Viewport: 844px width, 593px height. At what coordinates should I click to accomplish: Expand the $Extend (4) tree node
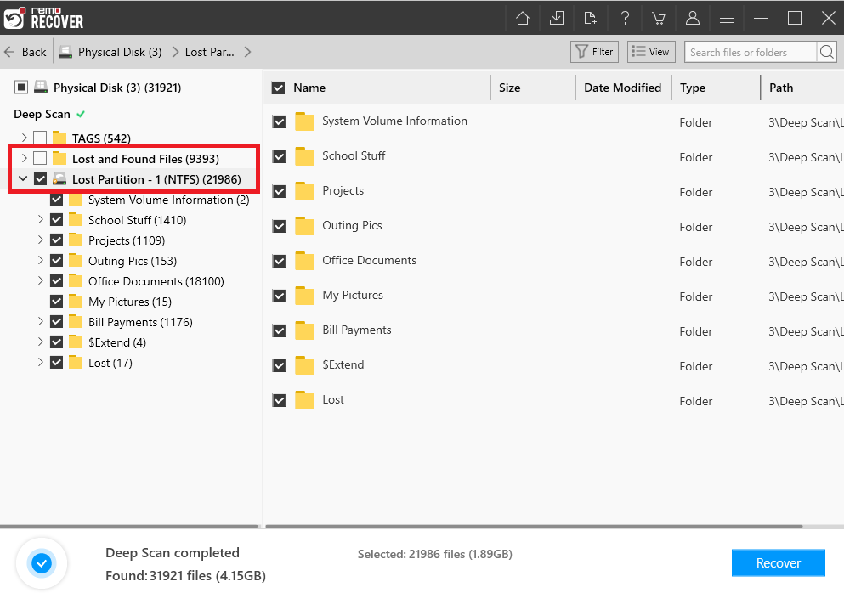click(x=40, y=342)
